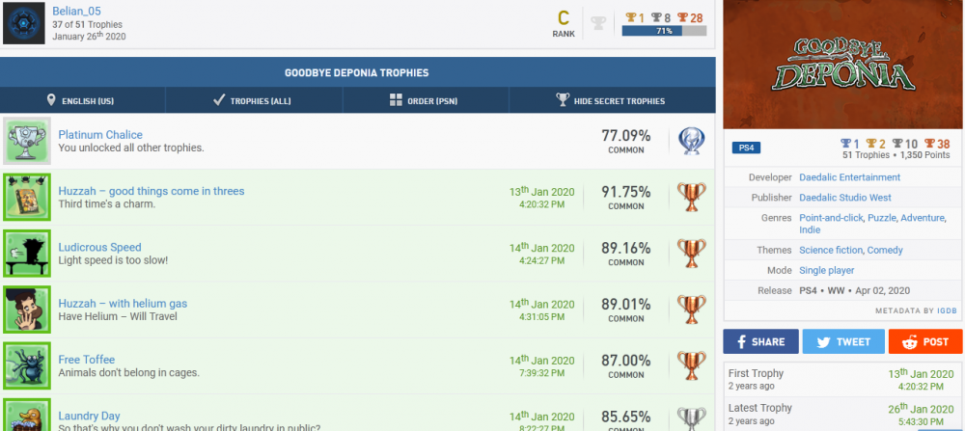Post the trophy list to Reddit
Image resolution: width=965 pixels, height=431 pixels.
(925, 341)
